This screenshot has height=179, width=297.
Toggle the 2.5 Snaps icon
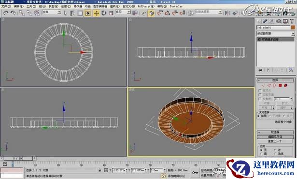click(160, 13)
